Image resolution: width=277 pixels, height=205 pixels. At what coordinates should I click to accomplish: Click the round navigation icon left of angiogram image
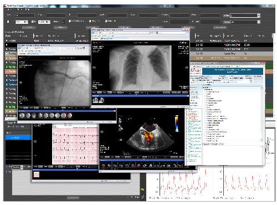click(x=21, y=83)
